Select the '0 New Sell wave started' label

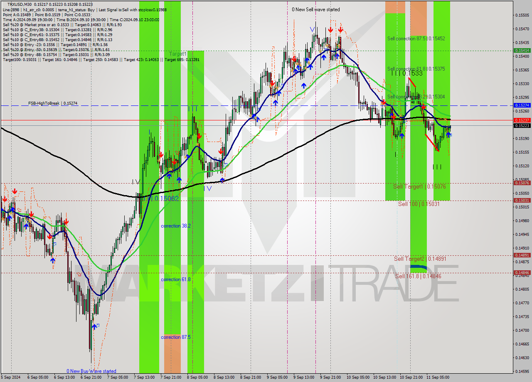point(315,10)
